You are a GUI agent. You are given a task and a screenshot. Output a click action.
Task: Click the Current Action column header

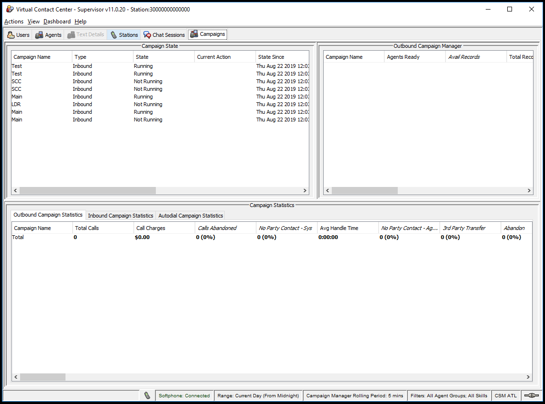tap(225, 57)
